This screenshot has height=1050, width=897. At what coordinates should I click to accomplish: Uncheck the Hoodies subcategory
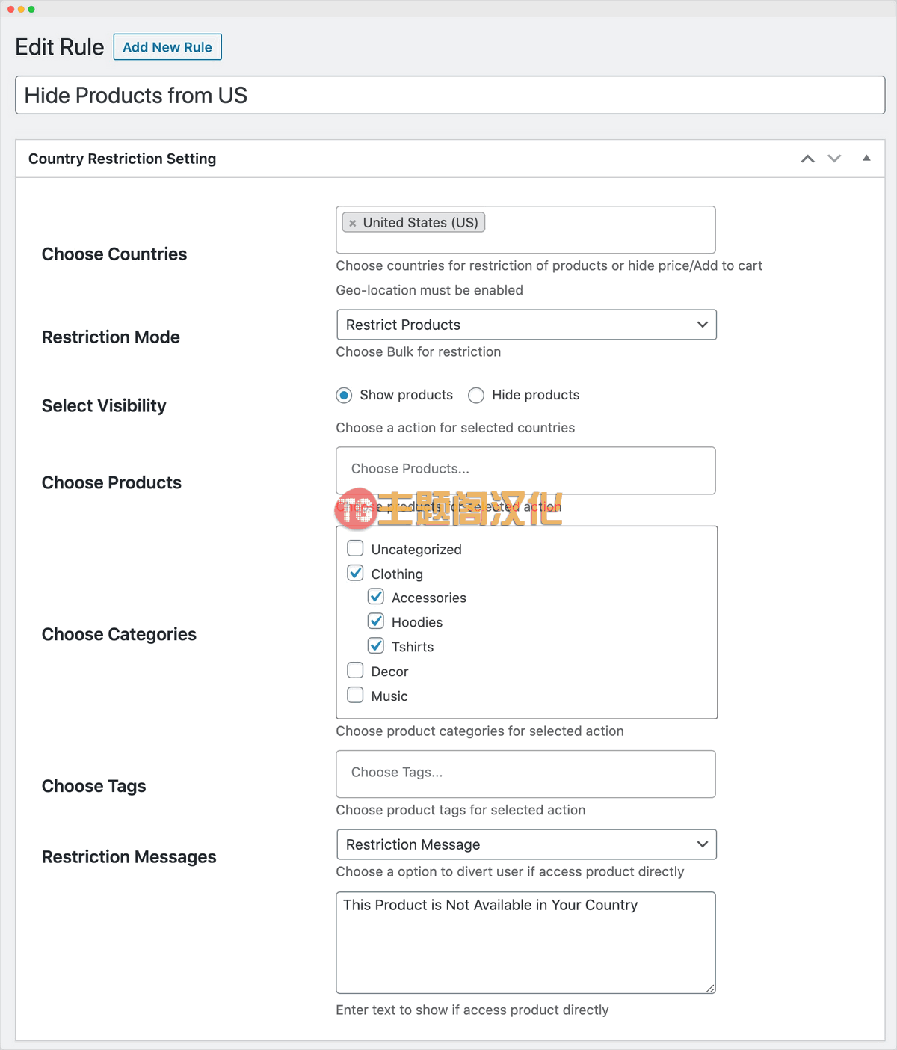pos(376,621)
